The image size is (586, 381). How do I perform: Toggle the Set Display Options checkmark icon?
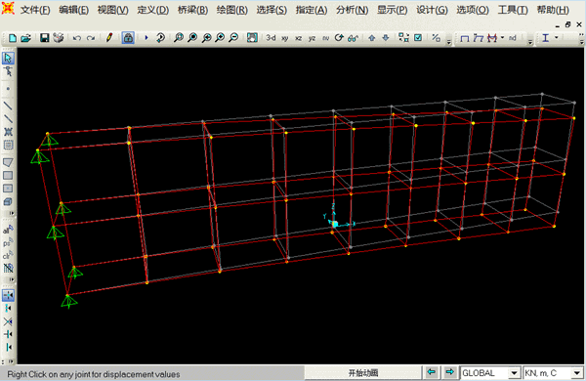pos(418,38)
